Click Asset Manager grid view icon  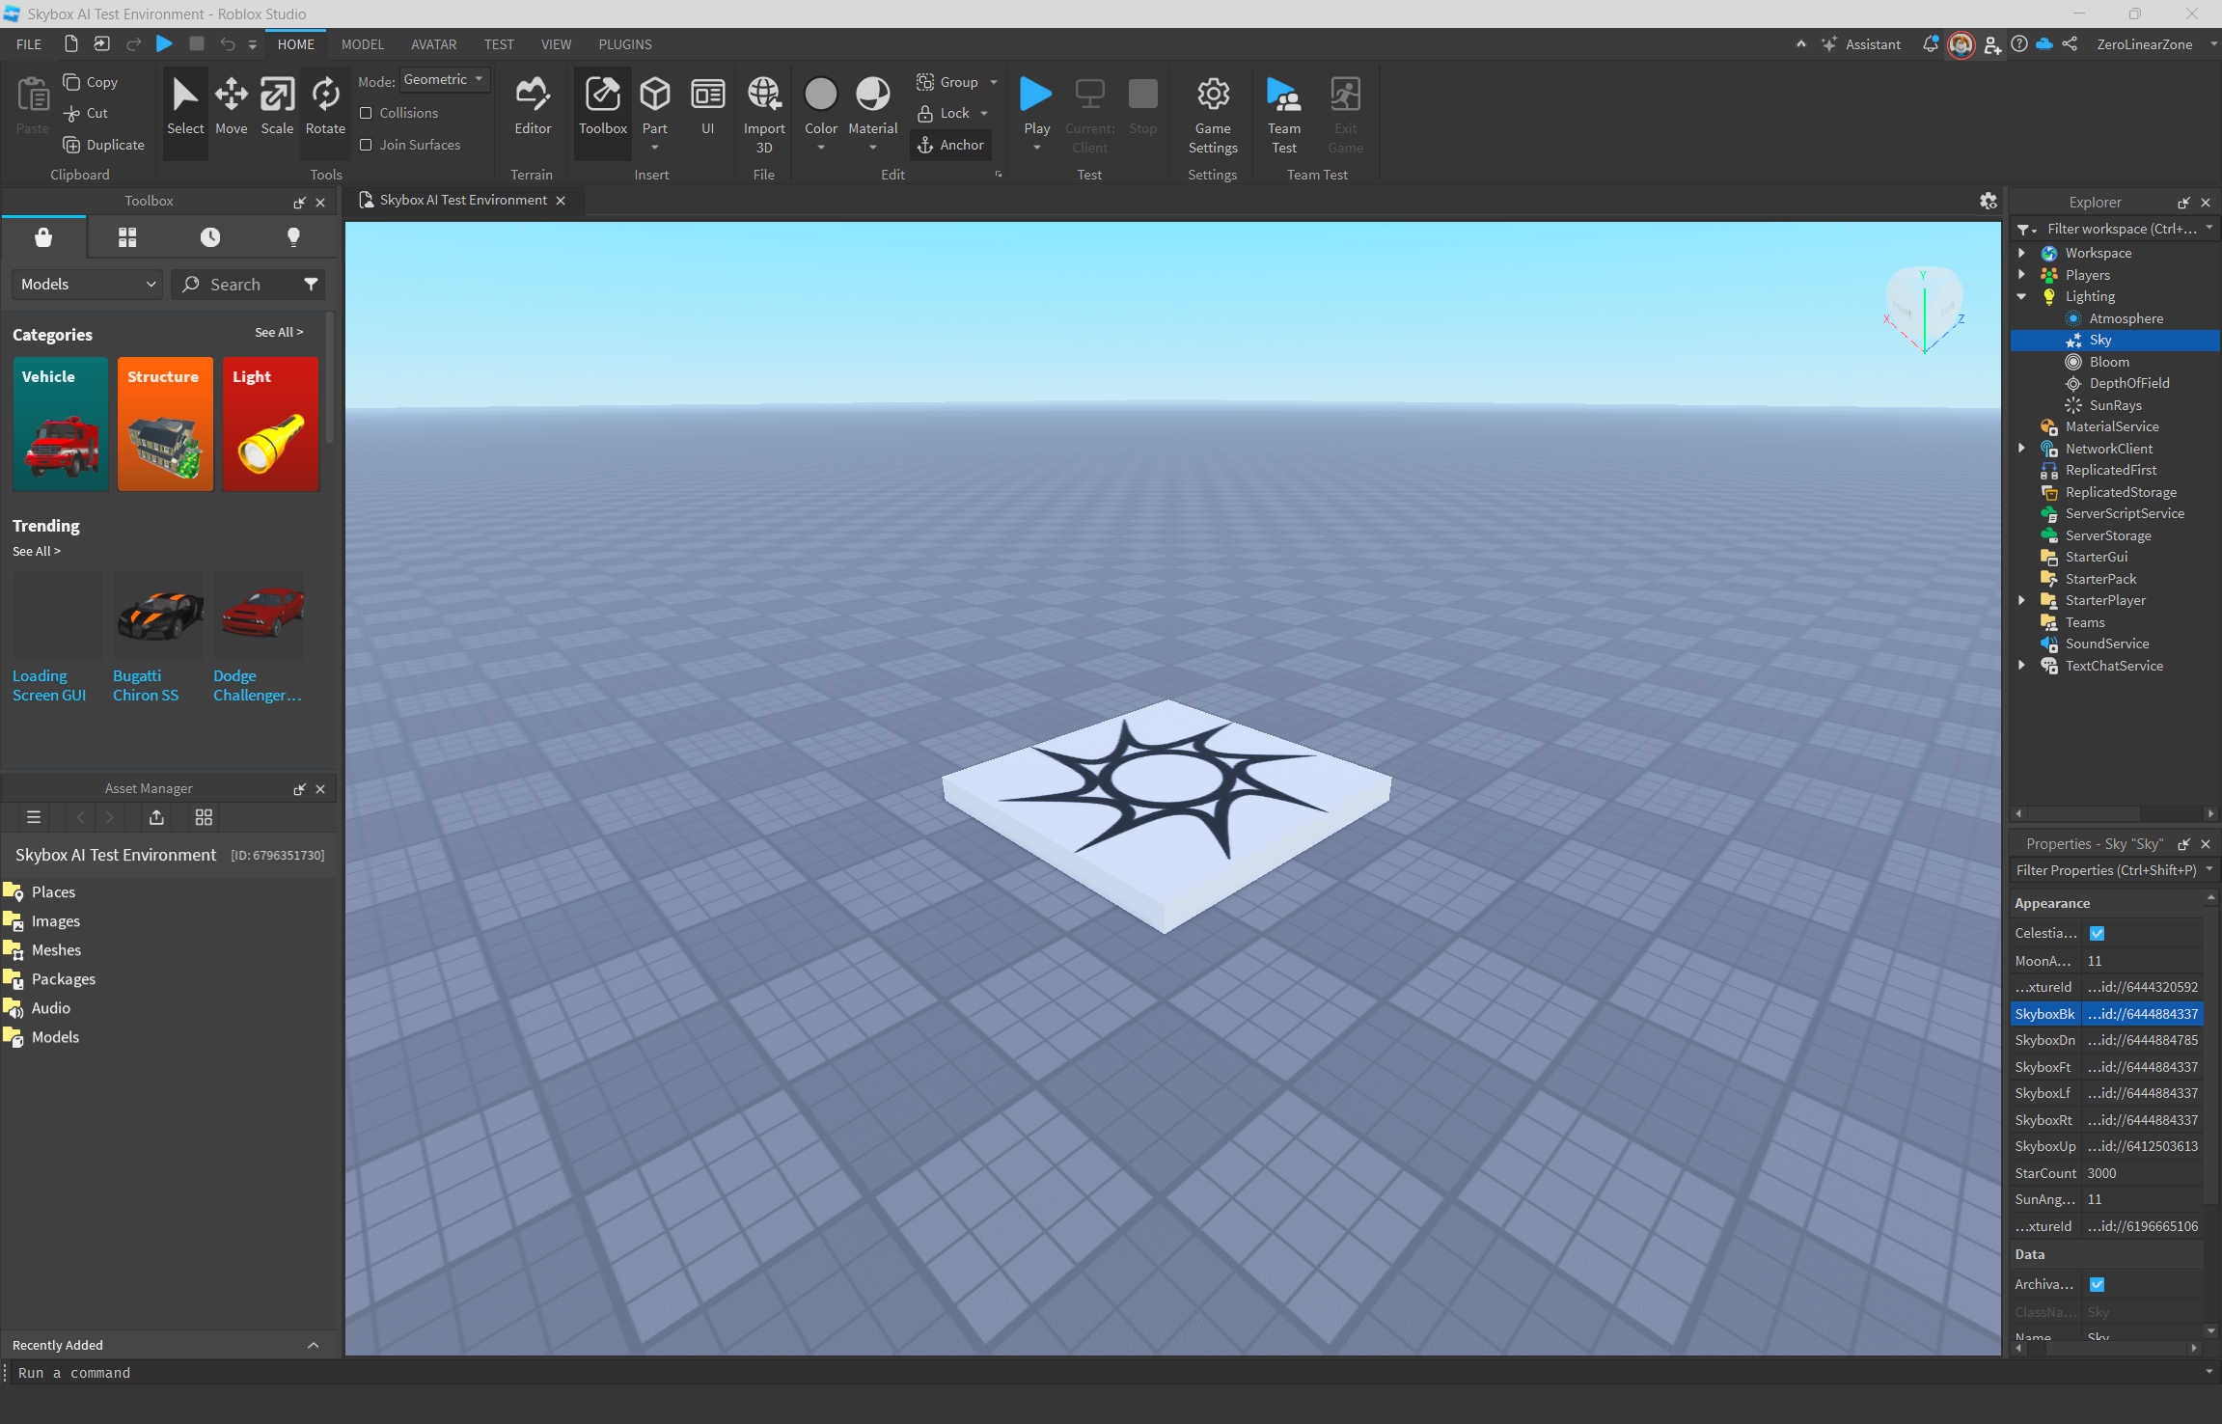tap(204, 817)
